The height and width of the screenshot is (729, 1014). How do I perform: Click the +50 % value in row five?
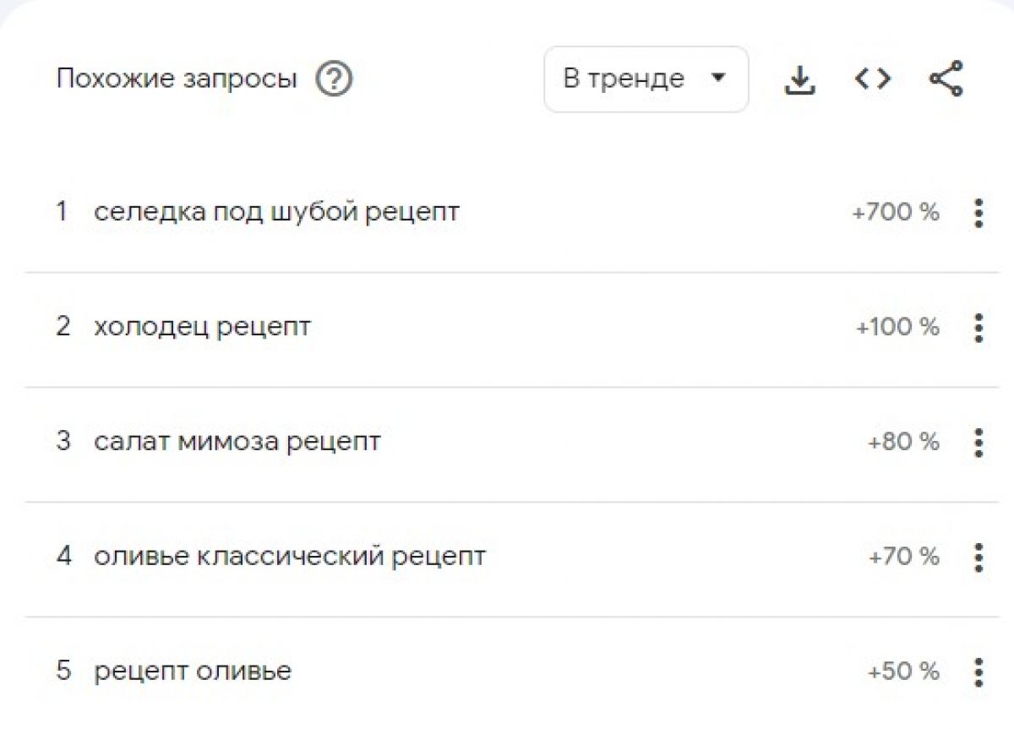coord(903,672)
